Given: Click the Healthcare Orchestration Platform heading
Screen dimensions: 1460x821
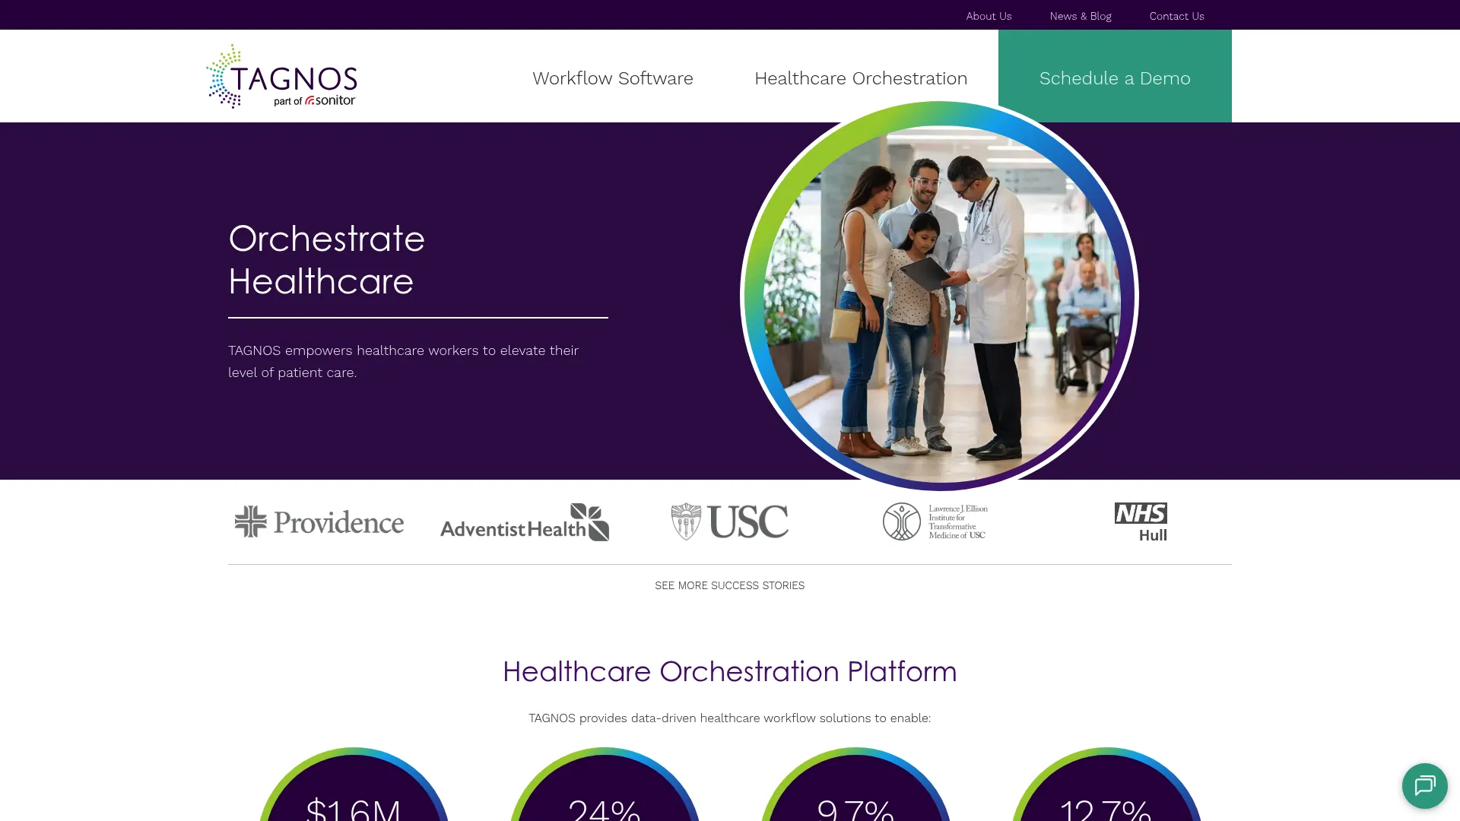Looking at the screenshot, I should [730, 671].
